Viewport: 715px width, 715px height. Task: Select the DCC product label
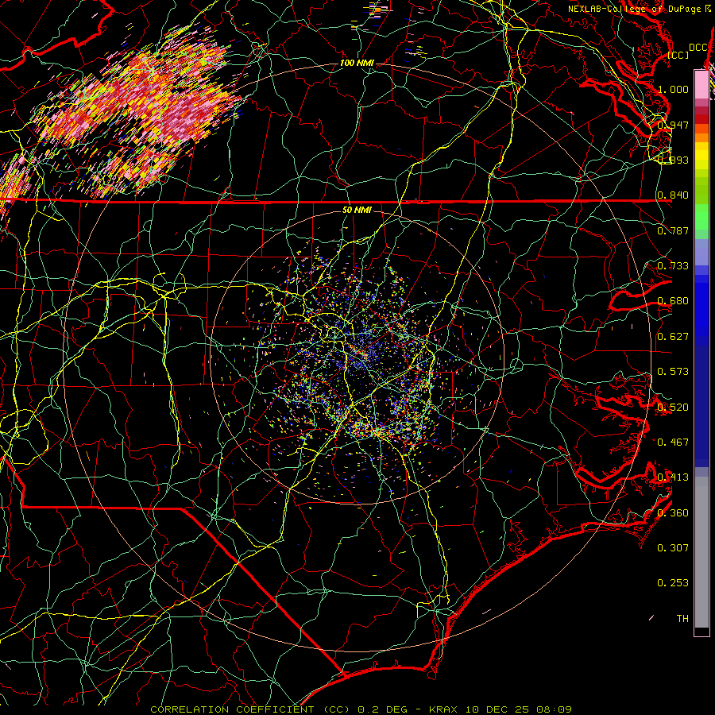[698, 48]
